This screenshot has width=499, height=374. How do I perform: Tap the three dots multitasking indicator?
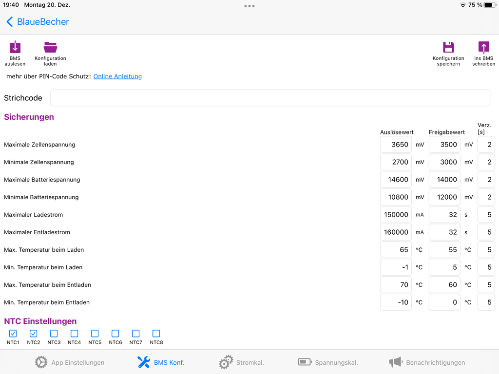249,6
